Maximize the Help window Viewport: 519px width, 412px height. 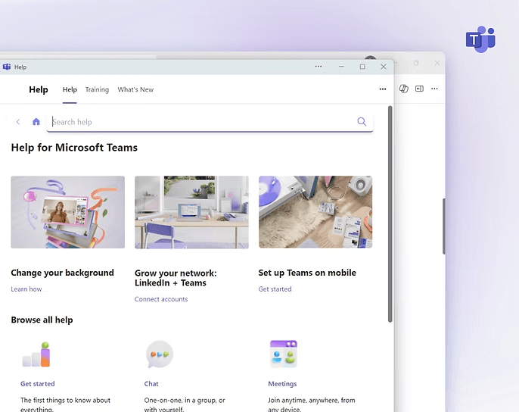point(362,67)
